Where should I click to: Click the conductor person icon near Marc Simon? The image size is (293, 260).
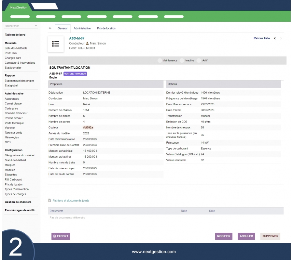point(87,43)
